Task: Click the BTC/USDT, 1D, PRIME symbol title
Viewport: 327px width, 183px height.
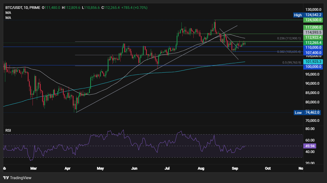Action: point(23,8)
